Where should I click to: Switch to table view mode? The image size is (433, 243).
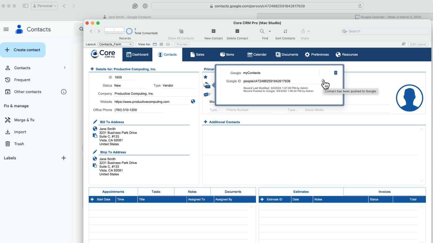[x=168, y=44]
